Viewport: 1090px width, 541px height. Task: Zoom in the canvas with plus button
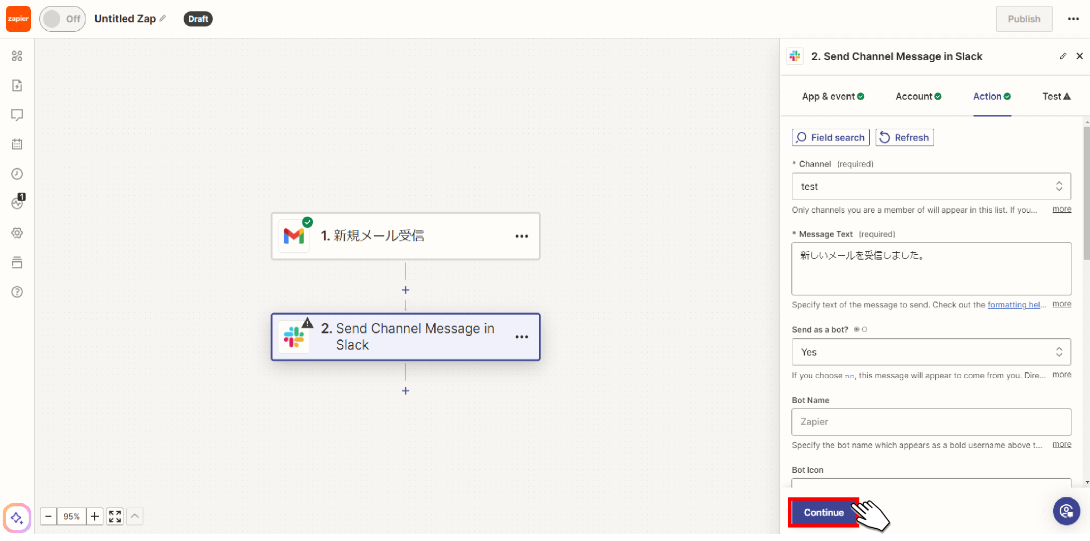click(95, 517)
